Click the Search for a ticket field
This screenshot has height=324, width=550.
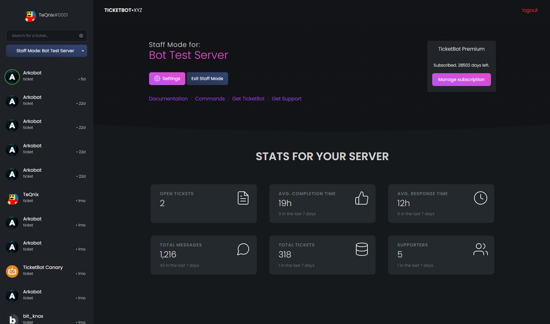click(47, 36)
